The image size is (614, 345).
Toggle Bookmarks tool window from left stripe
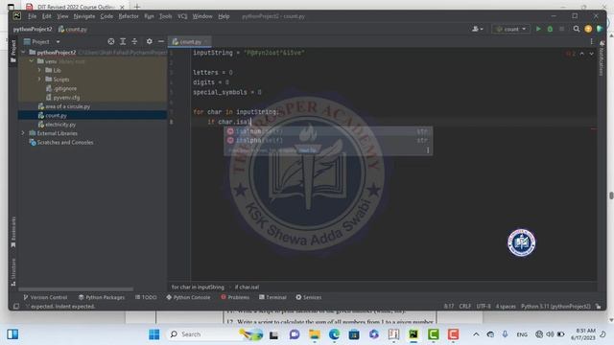(x=13, y=232)
